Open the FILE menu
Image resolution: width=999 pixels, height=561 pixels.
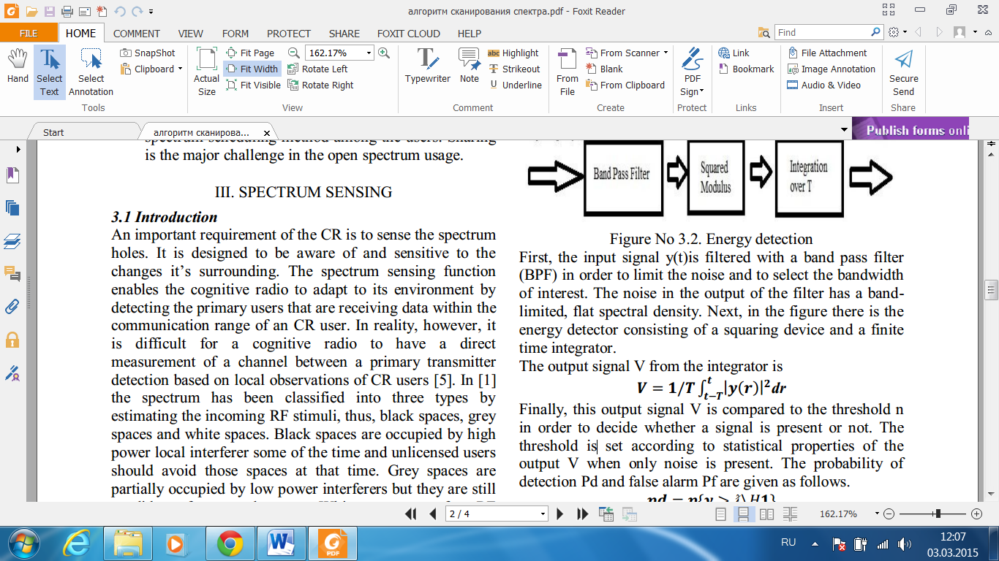29,34
